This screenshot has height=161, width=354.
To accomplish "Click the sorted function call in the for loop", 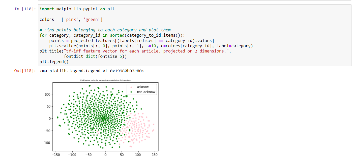I will click(x=117, y=35).
